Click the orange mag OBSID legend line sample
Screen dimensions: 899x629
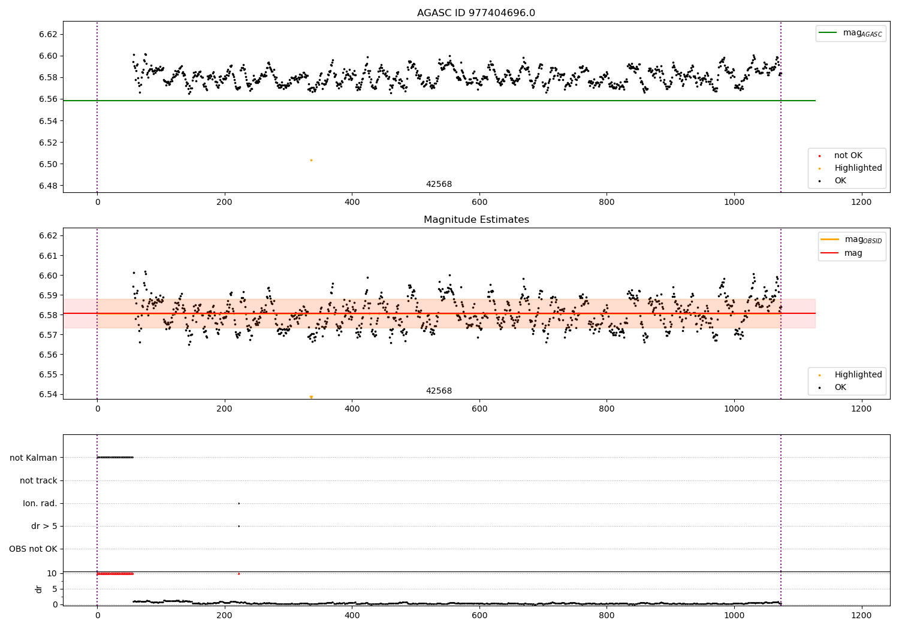click(x=830, y=240)
